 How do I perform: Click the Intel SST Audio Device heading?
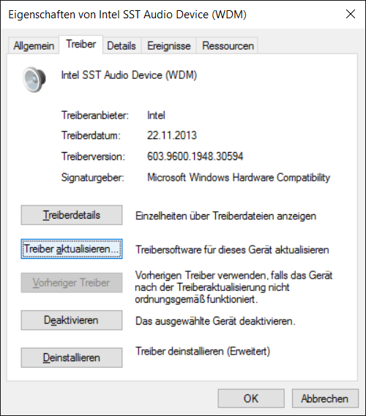point(129,75)
